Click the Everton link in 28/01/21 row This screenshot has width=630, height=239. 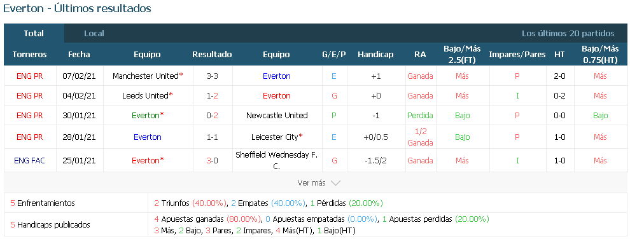point(148,137)
